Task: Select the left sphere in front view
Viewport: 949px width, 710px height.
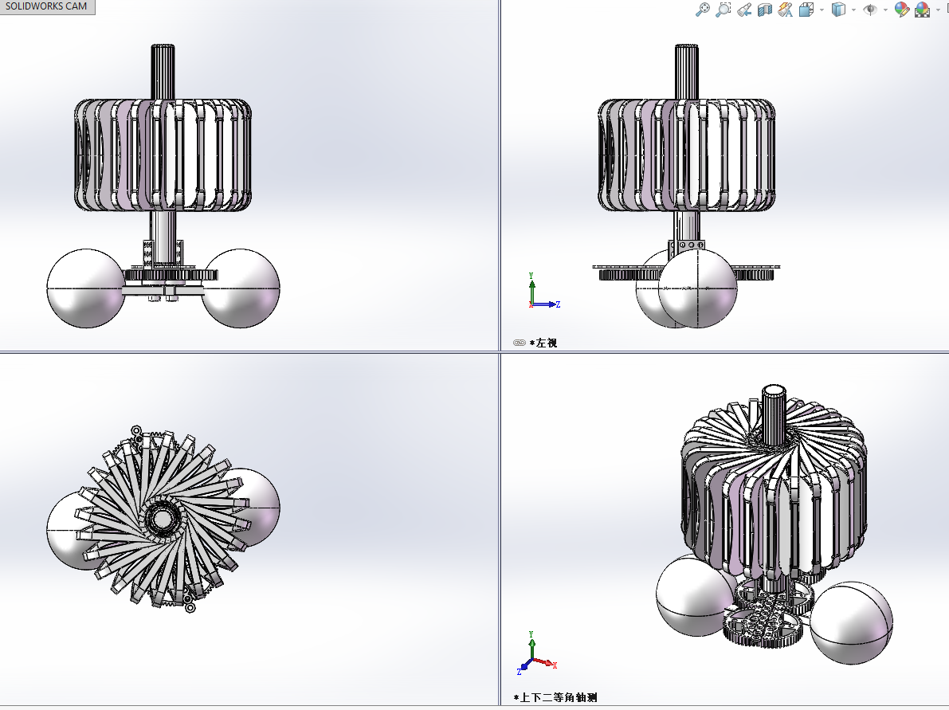Action: tap(86, 288)
